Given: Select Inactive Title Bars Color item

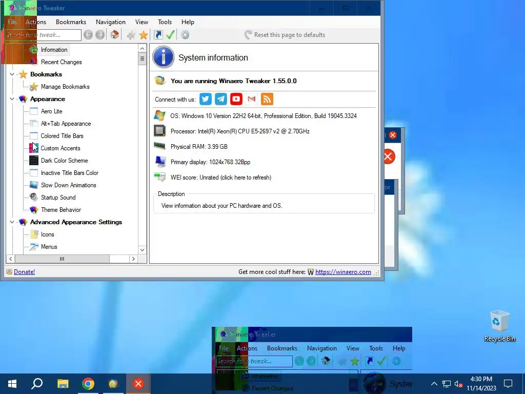Looking at the screenshot, I should coord(70,173).
